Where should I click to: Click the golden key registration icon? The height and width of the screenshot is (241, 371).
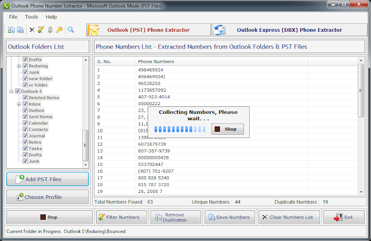(59, 30)
